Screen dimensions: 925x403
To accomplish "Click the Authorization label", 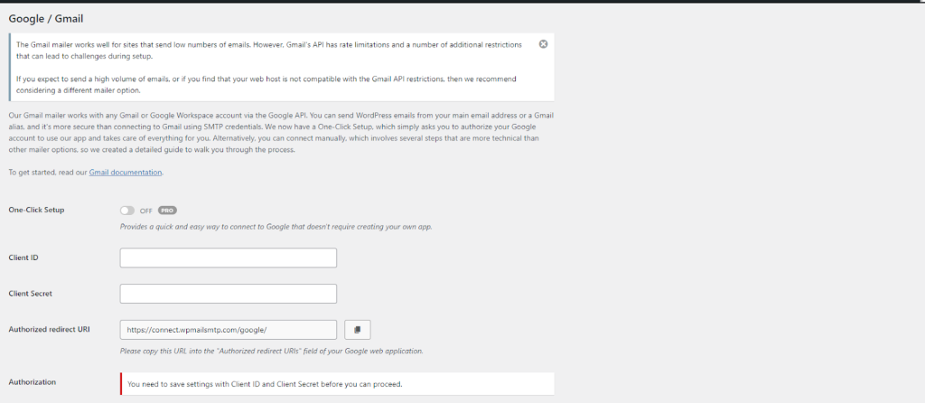I will tap(32, 381).
